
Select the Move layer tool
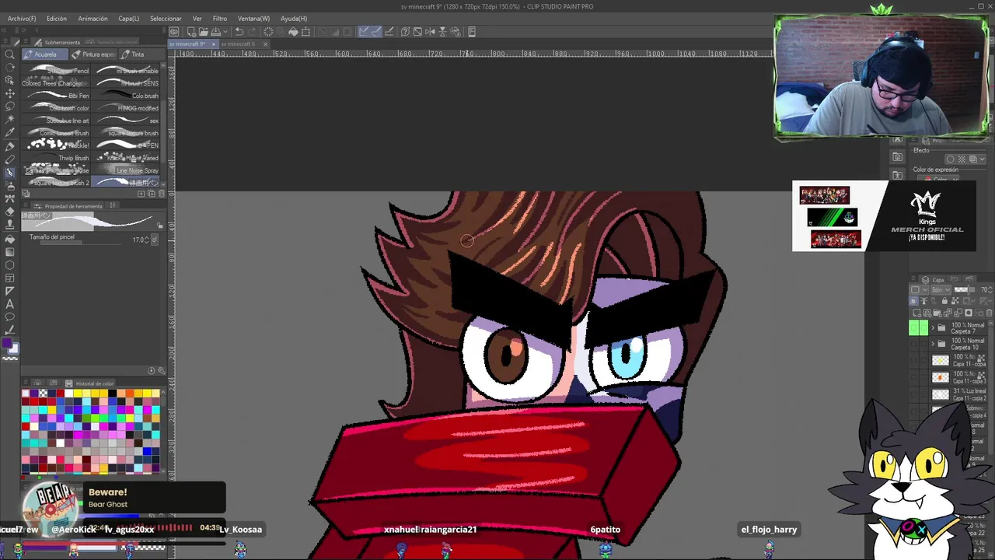[x=9, y=93]
